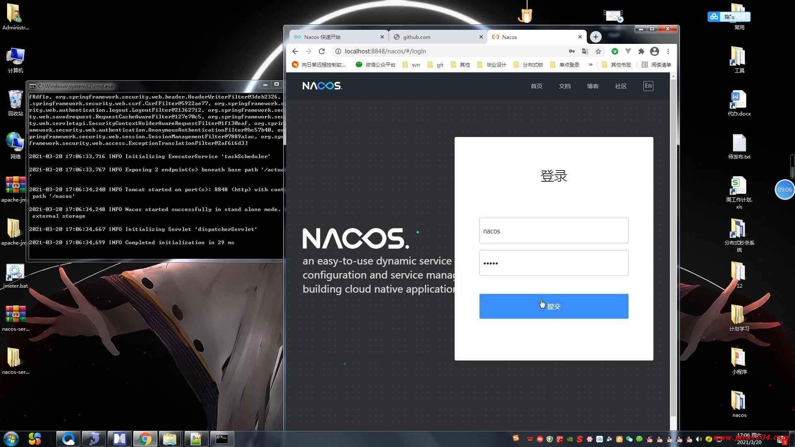Reload the Nacos login page

click(322, 51)
